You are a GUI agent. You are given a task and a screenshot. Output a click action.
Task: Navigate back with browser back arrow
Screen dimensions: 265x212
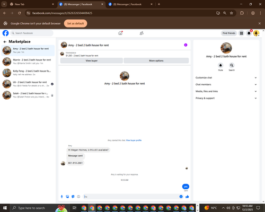(x=5, y=13)
